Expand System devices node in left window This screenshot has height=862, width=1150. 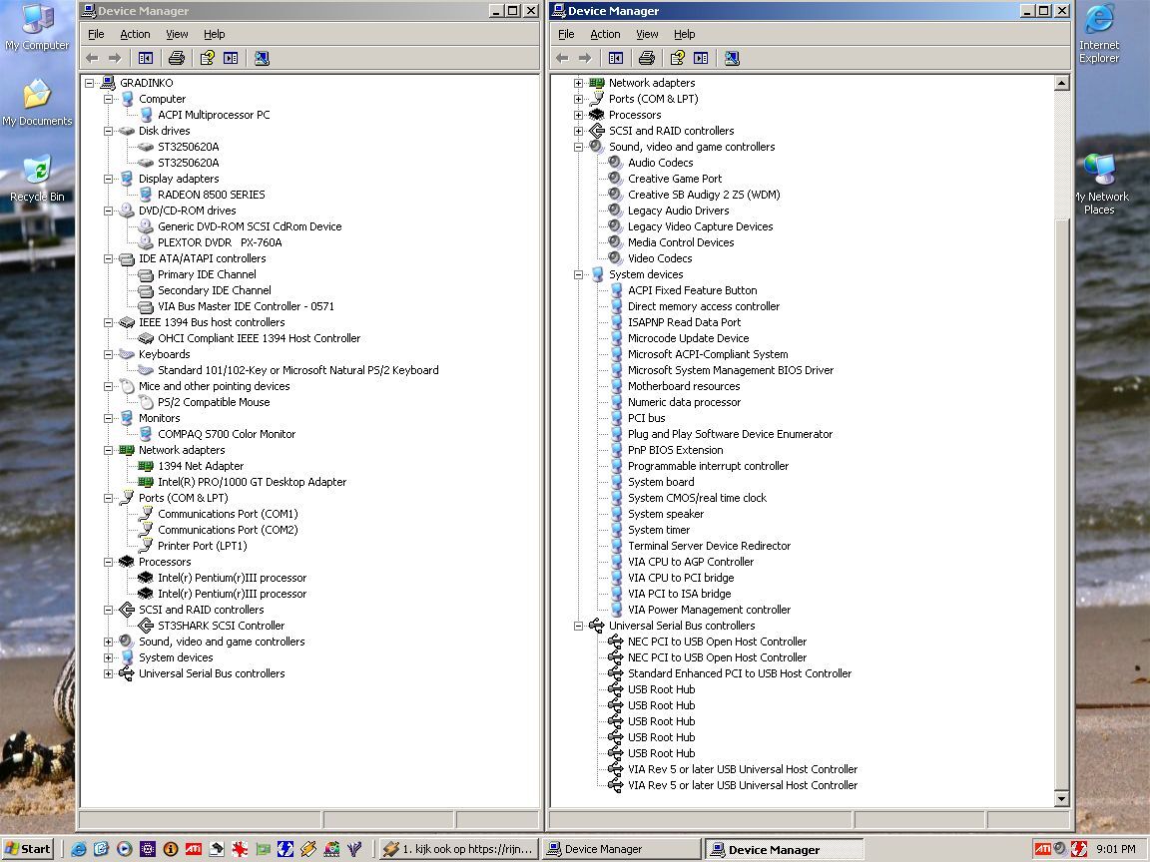pos(108,657)
